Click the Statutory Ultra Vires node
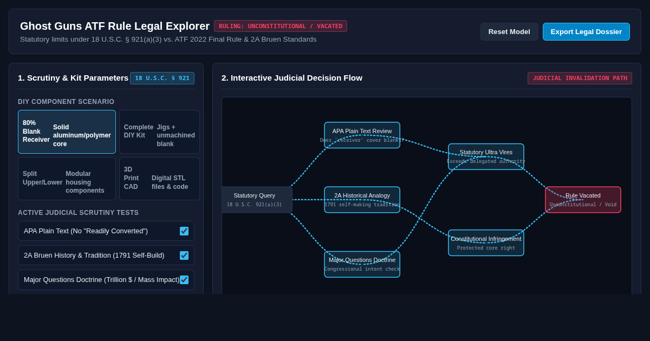This screenshot has width=650, height=341. pyautogui.click(x=486, y=156)
